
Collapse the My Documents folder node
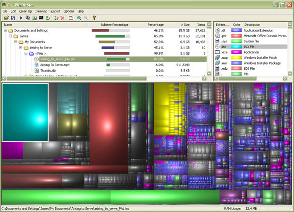tap(16, 42)
